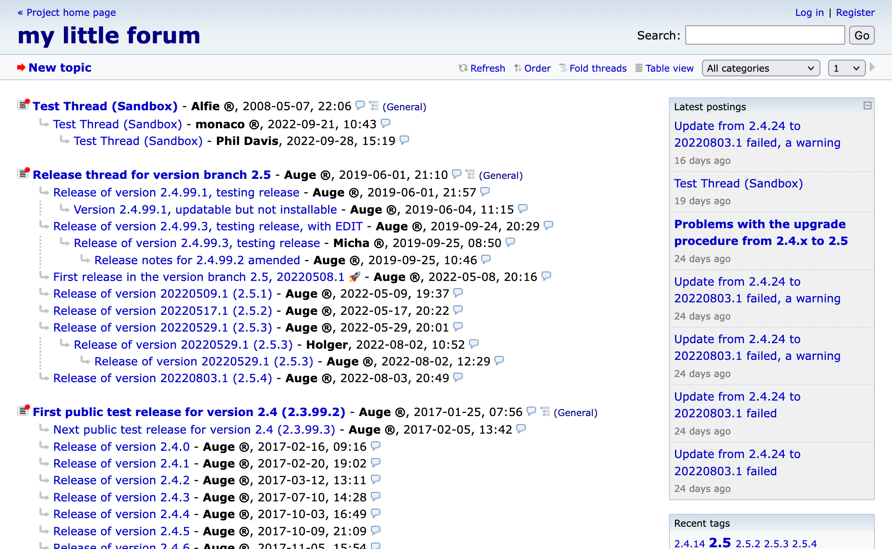Focus the Search text field

[765, 35]
